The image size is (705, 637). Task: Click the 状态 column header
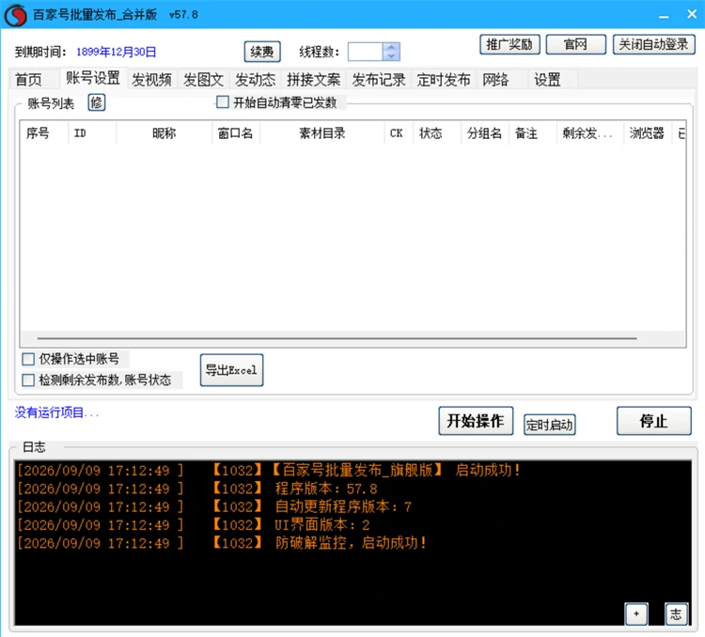pyautogui.click(x=437, y=133)
